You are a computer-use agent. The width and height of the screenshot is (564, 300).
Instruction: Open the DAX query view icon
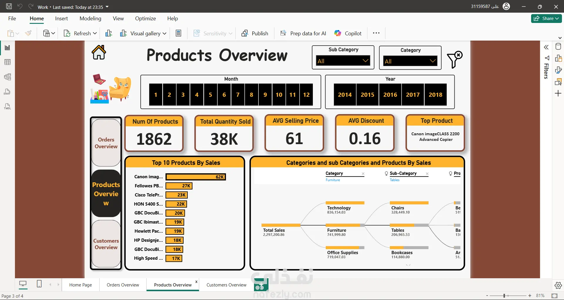coord(7,92)
